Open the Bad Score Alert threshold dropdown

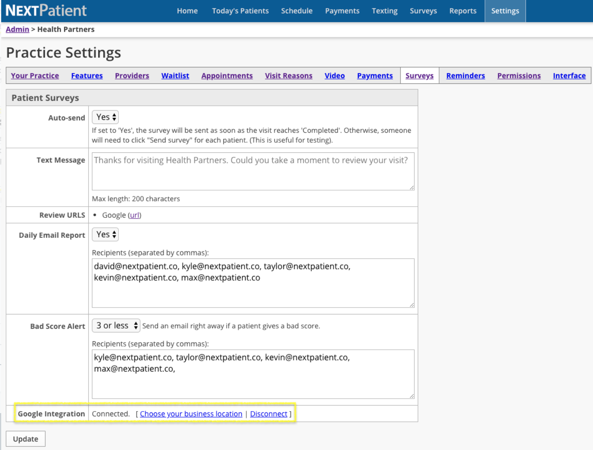click(x=116, y=325)
